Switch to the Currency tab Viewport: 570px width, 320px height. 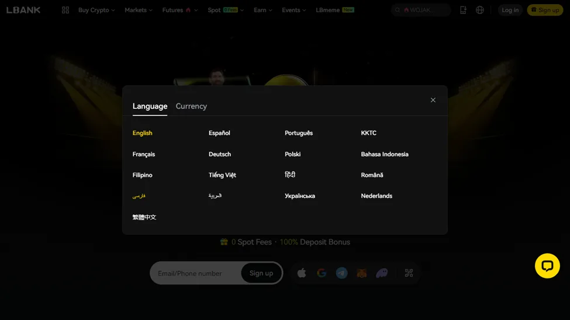191,106
